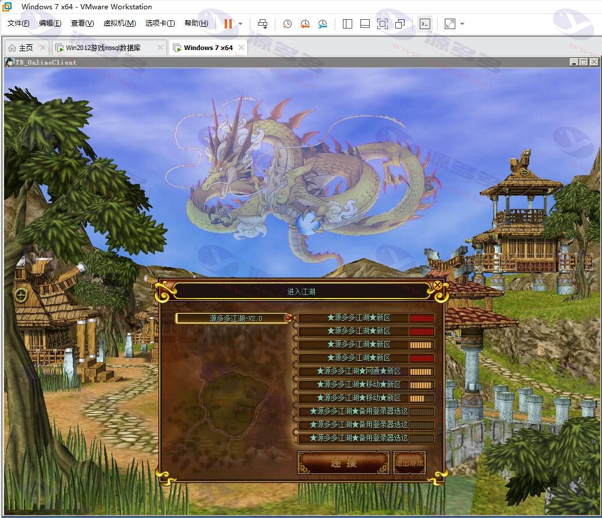Switch to full screen mode icon
The image size is (602, 518).
pos(383,24)
